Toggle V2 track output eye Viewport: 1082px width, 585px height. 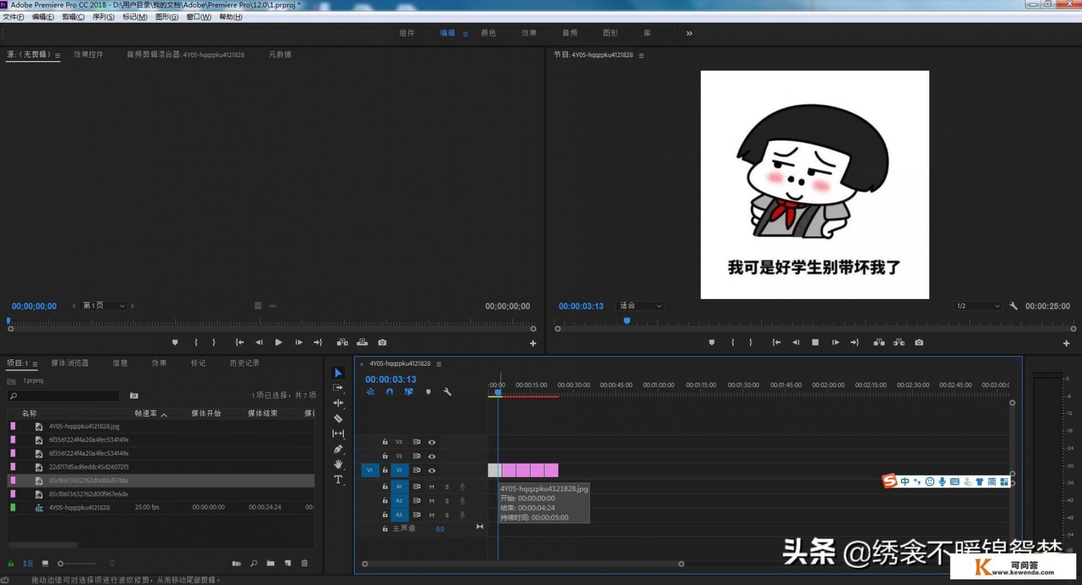point(432,456)
